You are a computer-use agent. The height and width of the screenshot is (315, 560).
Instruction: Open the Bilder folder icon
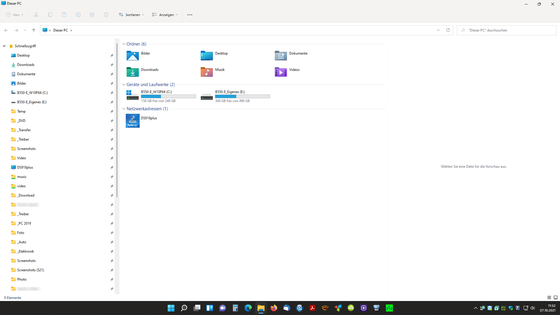coord(133,55)
